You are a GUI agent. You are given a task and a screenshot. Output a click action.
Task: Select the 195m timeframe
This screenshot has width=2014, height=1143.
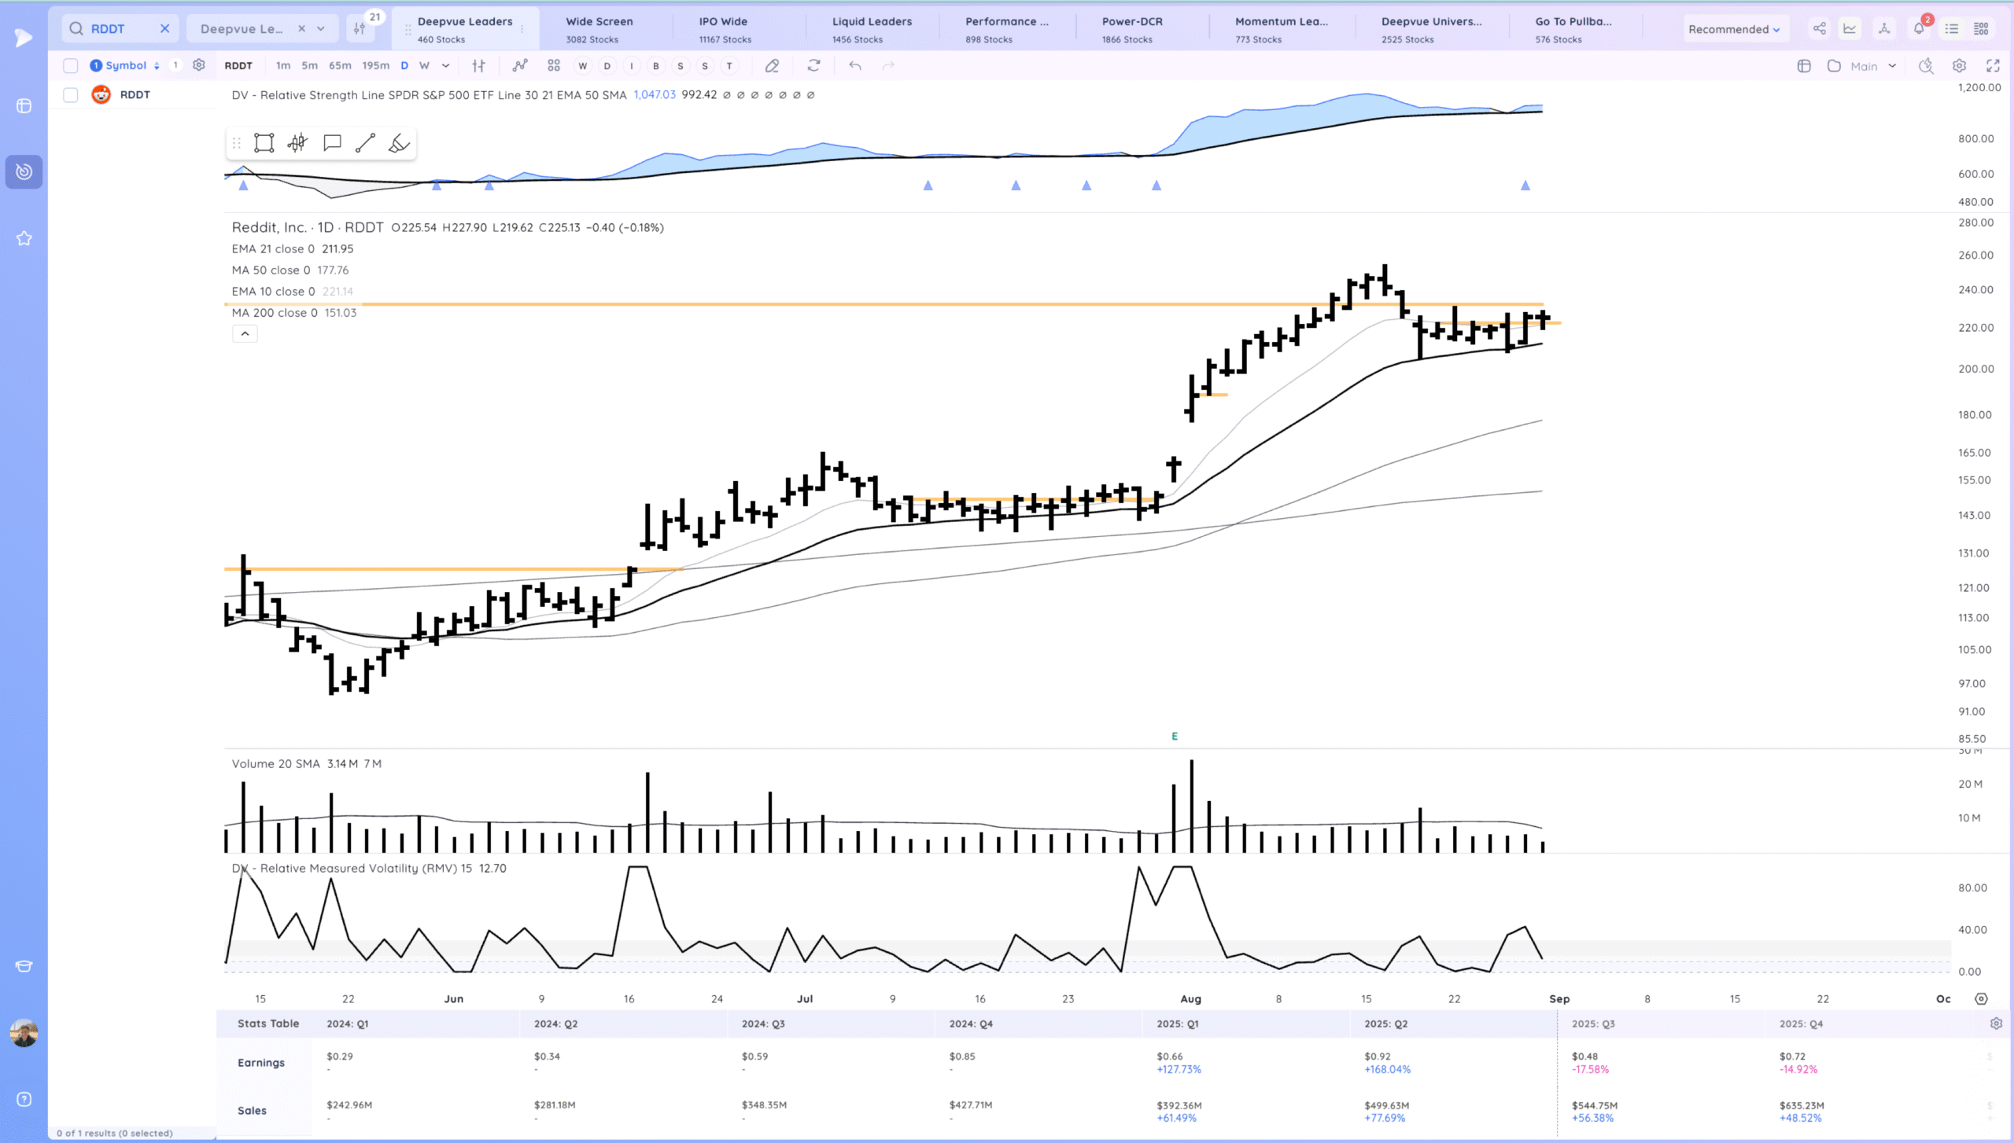(375, 66)
